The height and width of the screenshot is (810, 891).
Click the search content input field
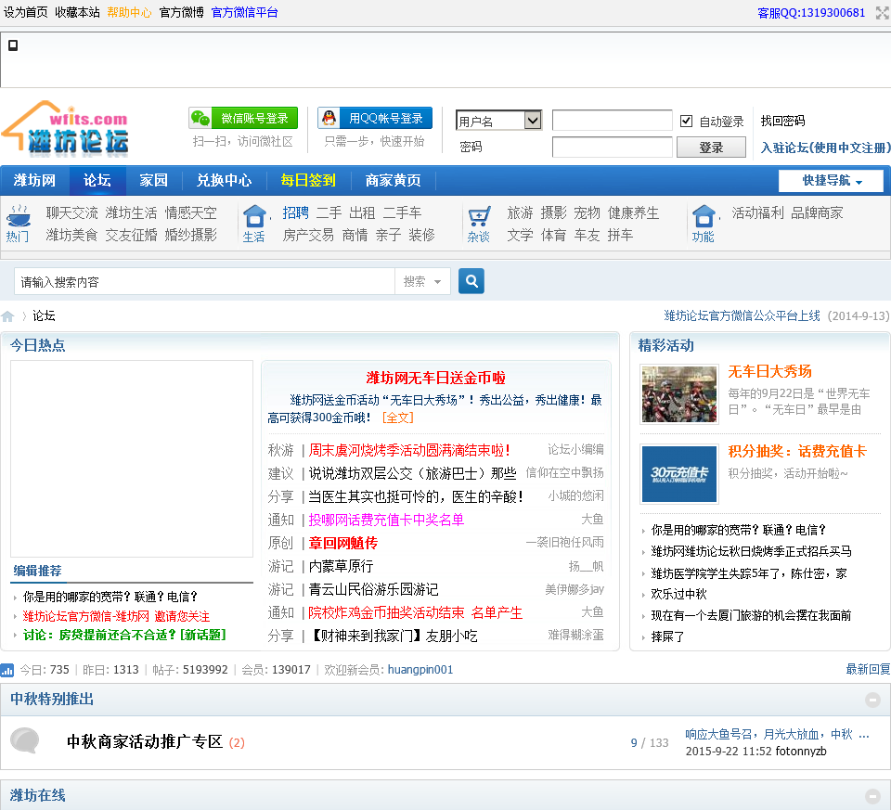[x=204, y=281]
